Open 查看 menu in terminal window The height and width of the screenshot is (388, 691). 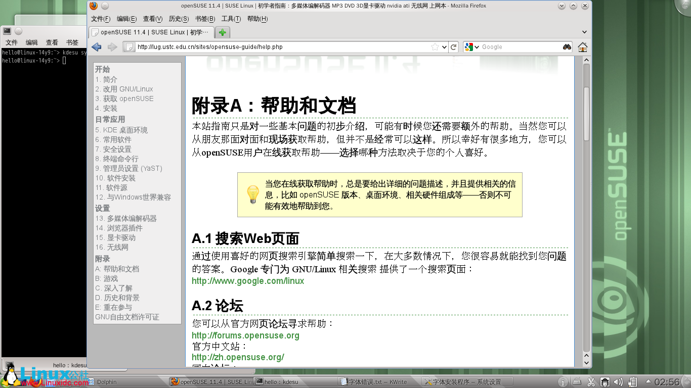coord(52,43)
